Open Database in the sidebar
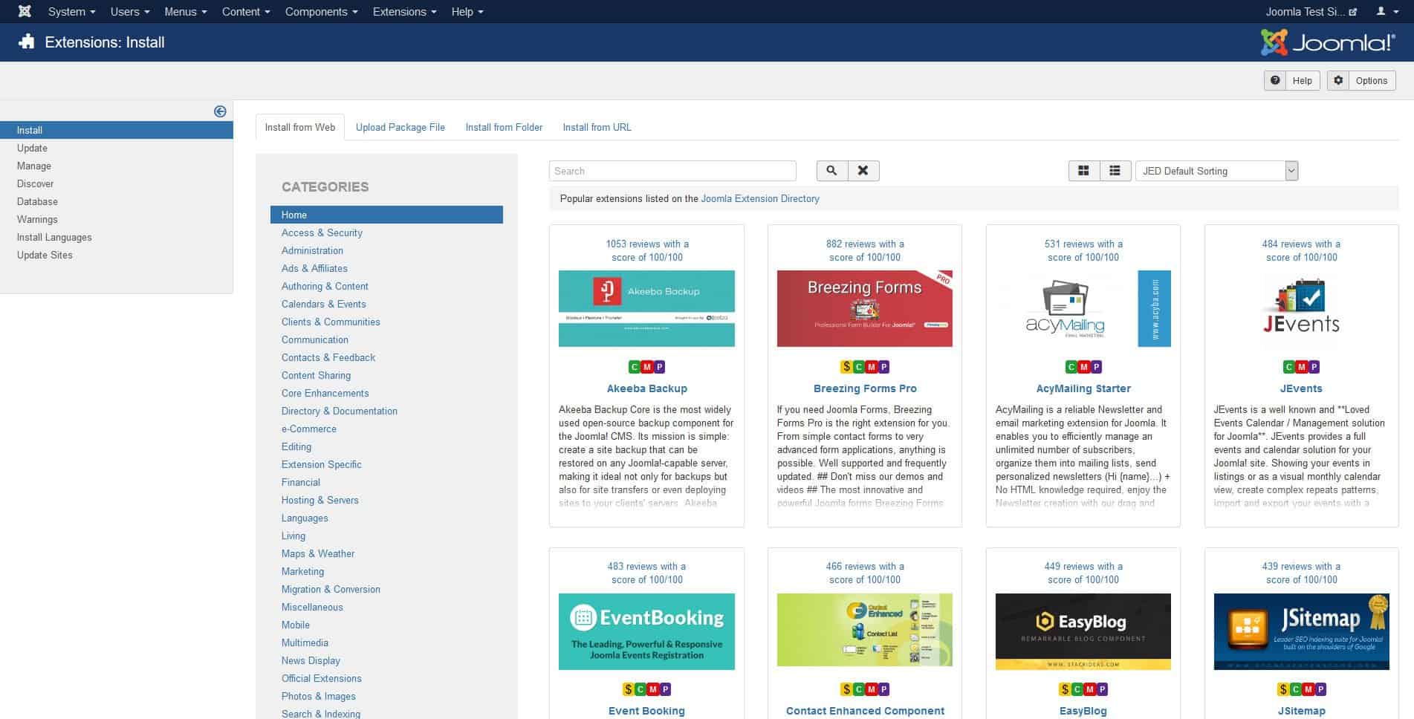 coord(37,201)
